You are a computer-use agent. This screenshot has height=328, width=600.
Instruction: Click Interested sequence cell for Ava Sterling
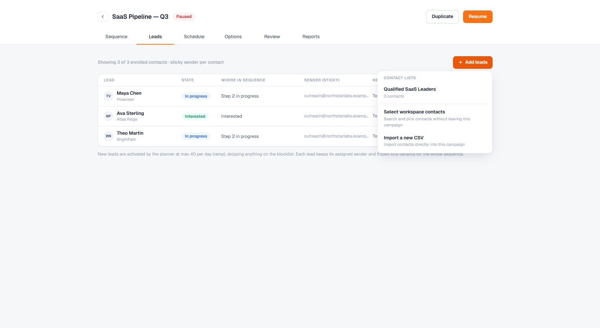coord(232,116)
